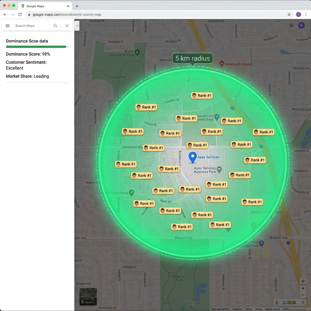Collapse the side panel with the left chevron
Viewport: 311px width, 311px height.
[x=77, y=26]
